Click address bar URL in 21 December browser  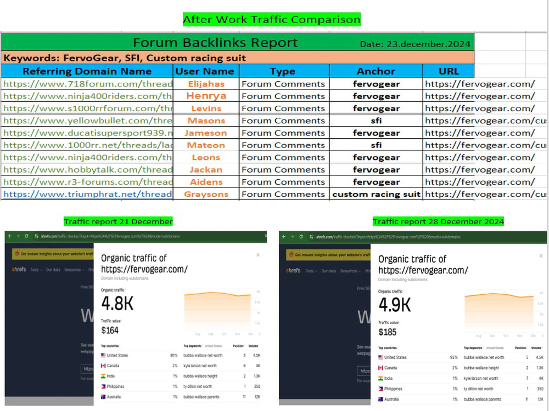coord(110,236)
